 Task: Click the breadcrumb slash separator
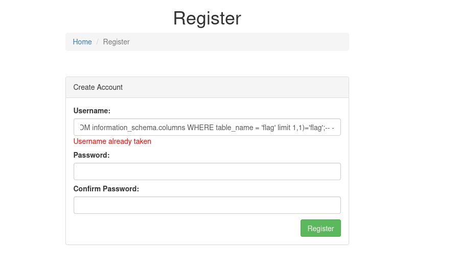(97, 42)
